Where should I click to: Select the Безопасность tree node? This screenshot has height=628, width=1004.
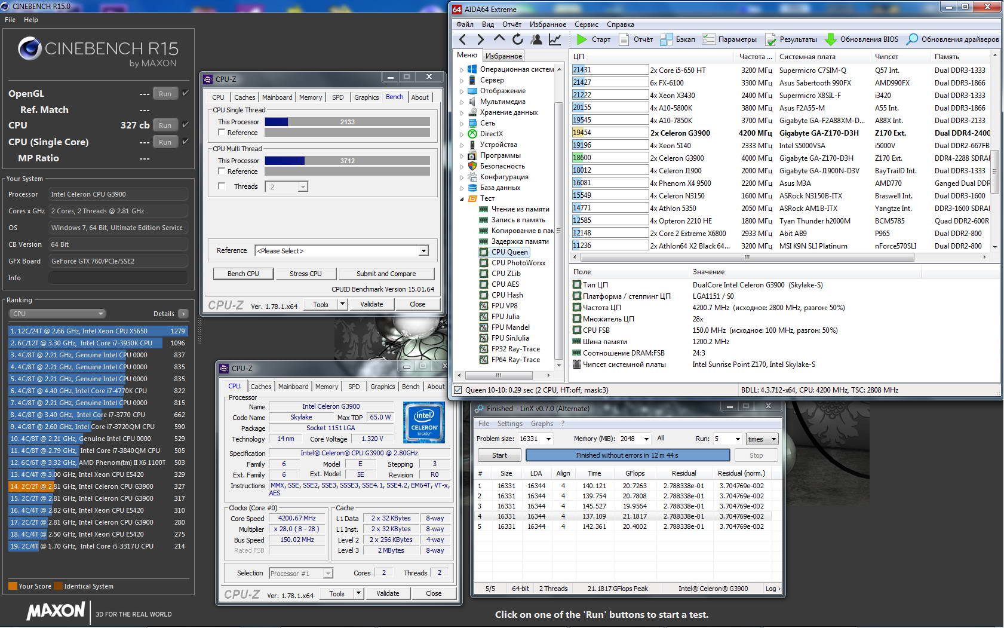pyautogui.click(x=502, y=166)
